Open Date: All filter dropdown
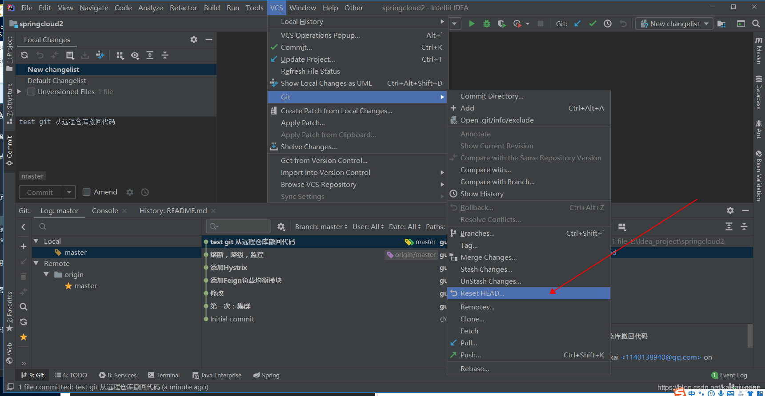The width and height of the screenshot is (765, 396). tap(405, 227)
